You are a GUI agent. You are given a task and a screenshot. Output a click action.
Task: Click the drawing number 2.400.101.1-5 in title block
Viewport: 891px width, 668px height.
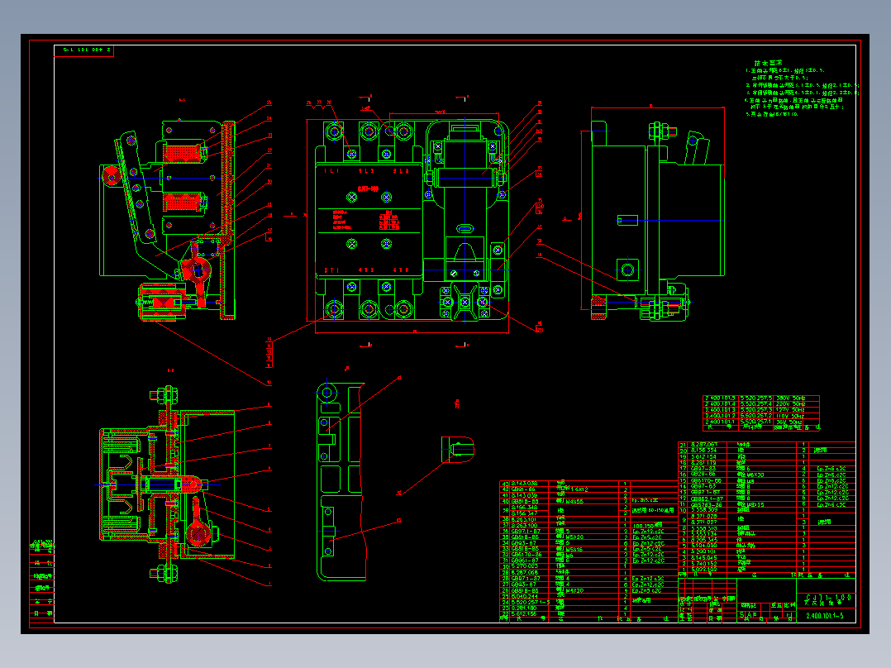825,616
